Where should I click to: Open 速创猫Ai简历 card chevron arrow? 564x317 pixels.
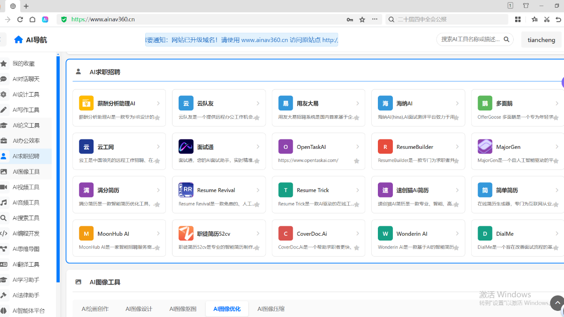tap(457, 190)
